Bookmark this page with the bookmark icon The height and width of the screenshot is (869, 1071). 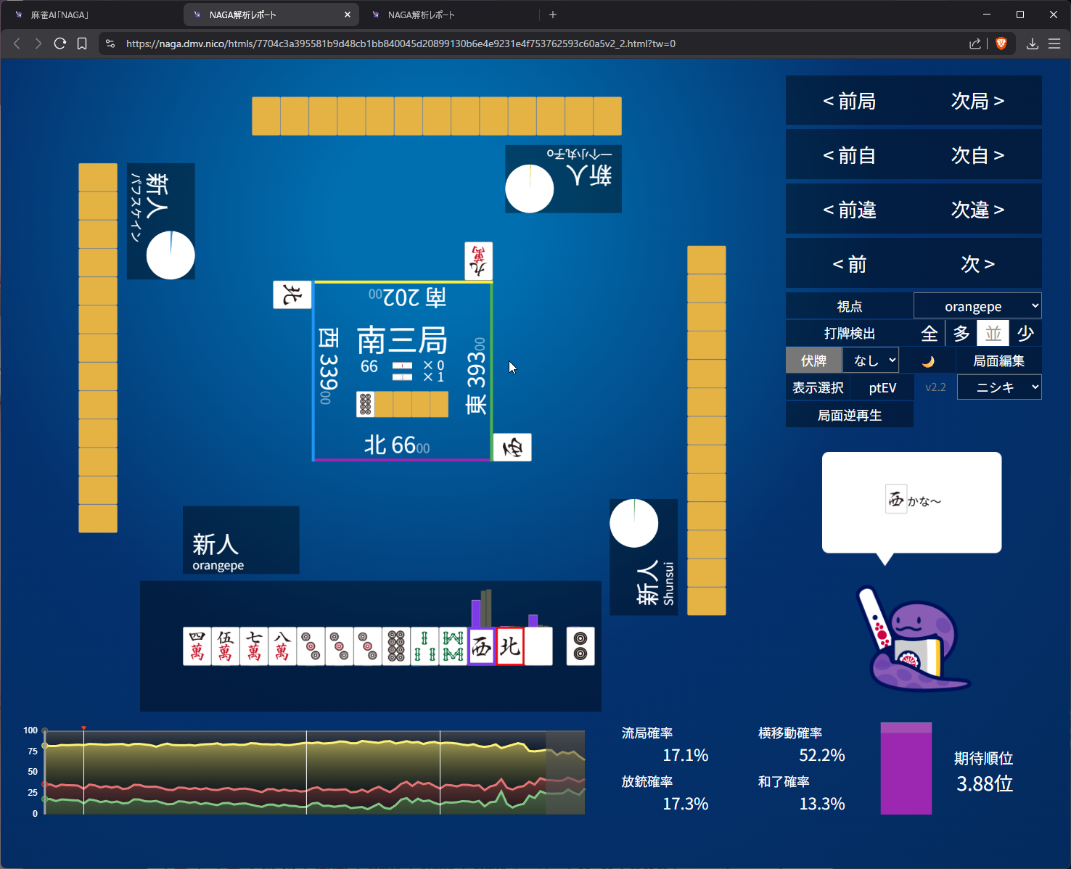pyautogui.click(x=82, y=44)
